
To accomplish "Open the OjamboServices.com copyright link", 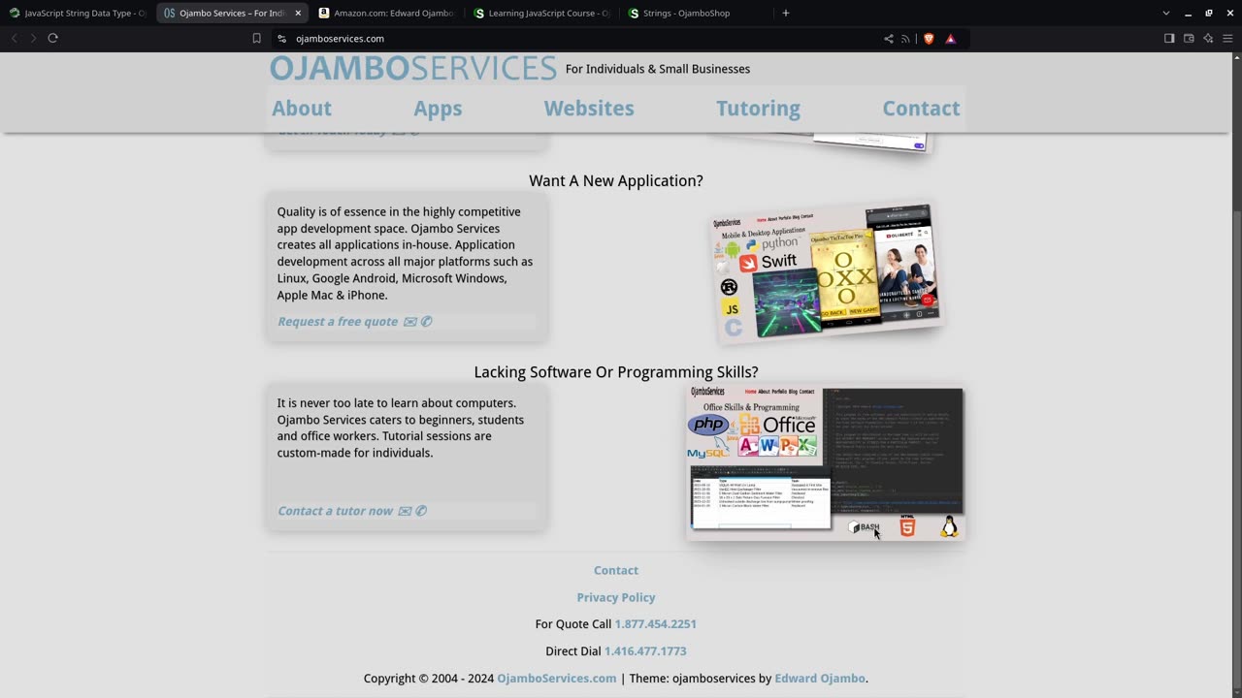I will (x=557, y=679).
